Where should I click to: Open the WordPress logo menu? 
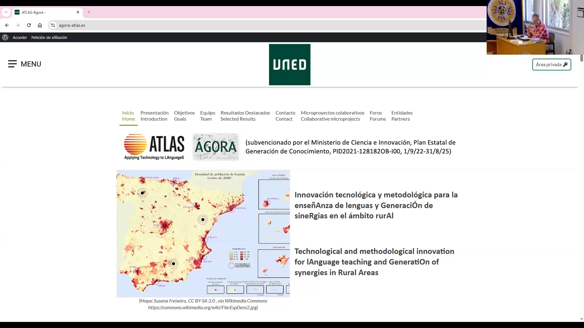point(5,37)
